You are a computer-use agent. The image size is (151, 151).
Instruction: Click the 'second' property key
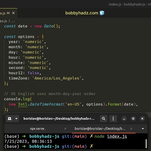click(16, 68)
